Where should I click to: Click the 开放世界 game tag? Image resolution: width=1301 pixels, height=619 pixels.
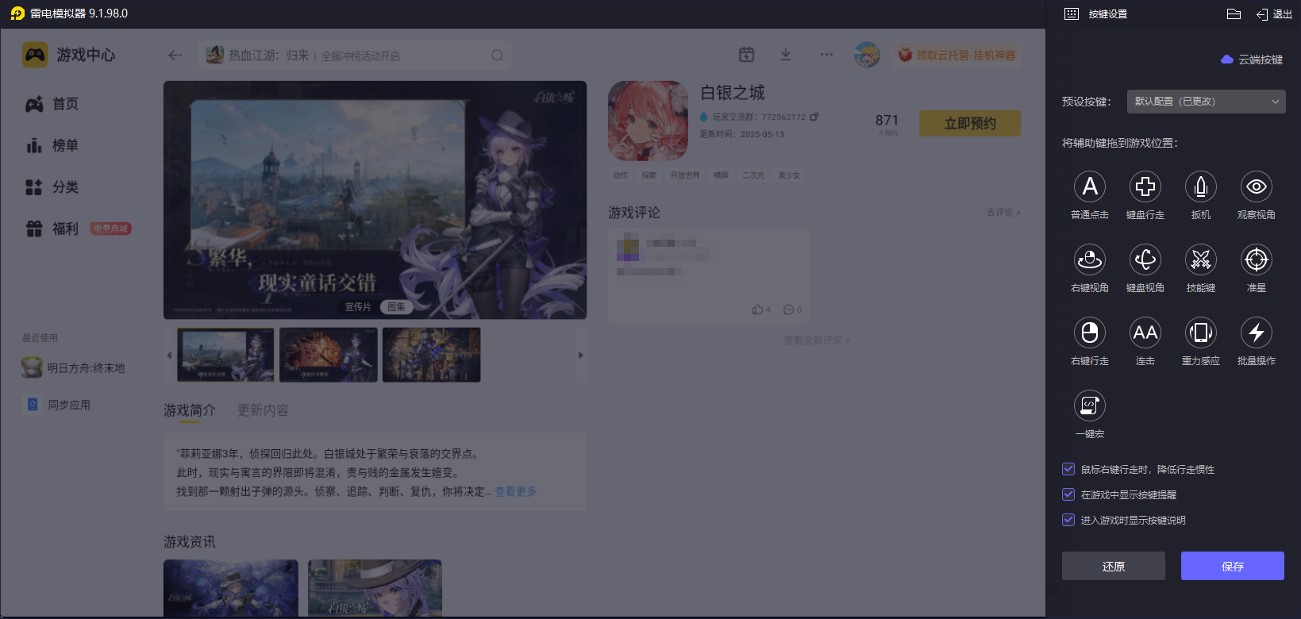click(x=685, y=175)
